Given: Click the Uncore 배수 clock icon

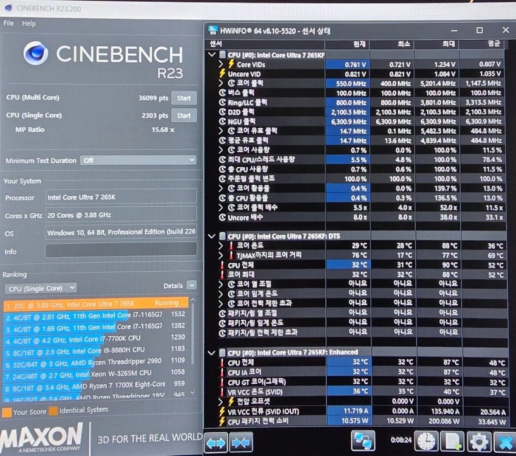Looking at the screenshot, I should click(x=222, y=218).
